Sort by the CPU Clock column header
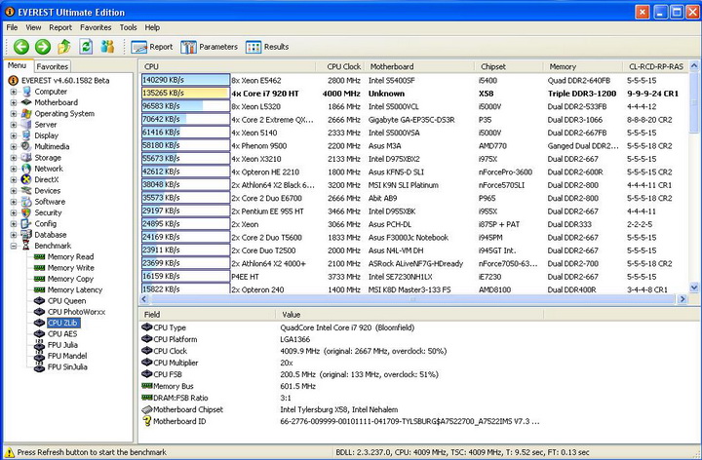 341,66
